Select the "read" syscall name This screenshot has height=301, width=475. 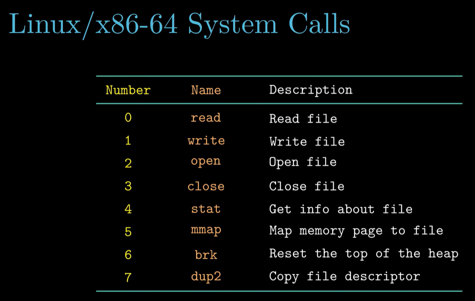pyautogui.click(x=206, y=118)
